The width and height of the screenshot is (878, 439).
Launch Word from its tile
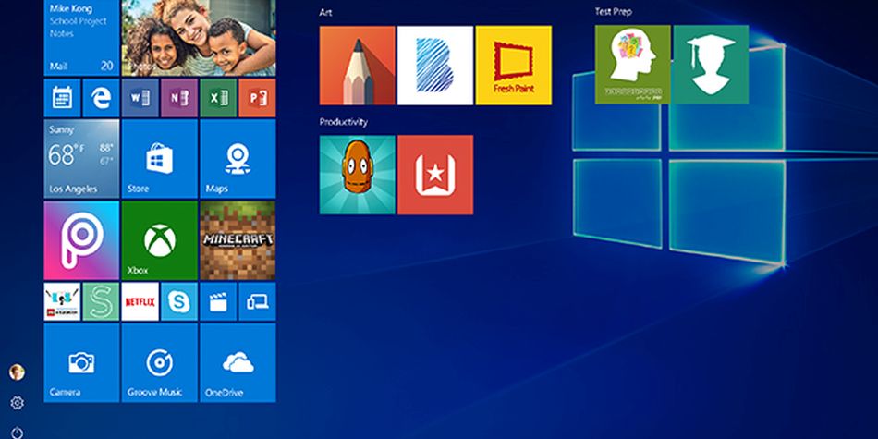[140, 98]
